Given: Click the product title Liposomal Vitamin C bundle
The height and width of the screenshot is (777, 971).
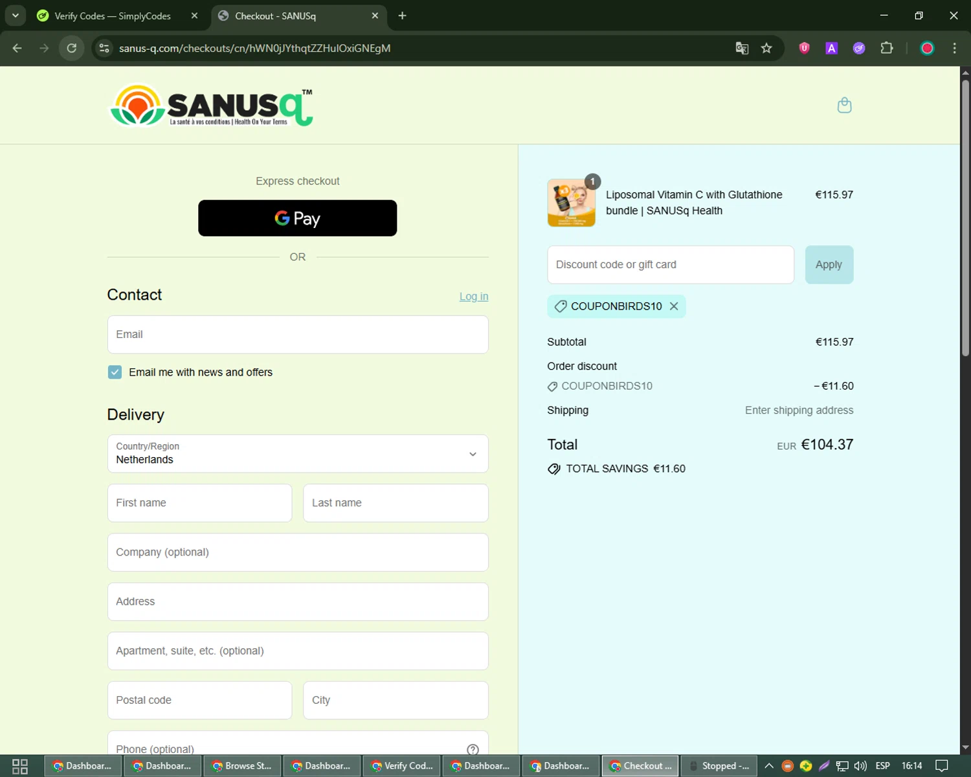Looking at the screenshot, I should [x=694, y=203].
